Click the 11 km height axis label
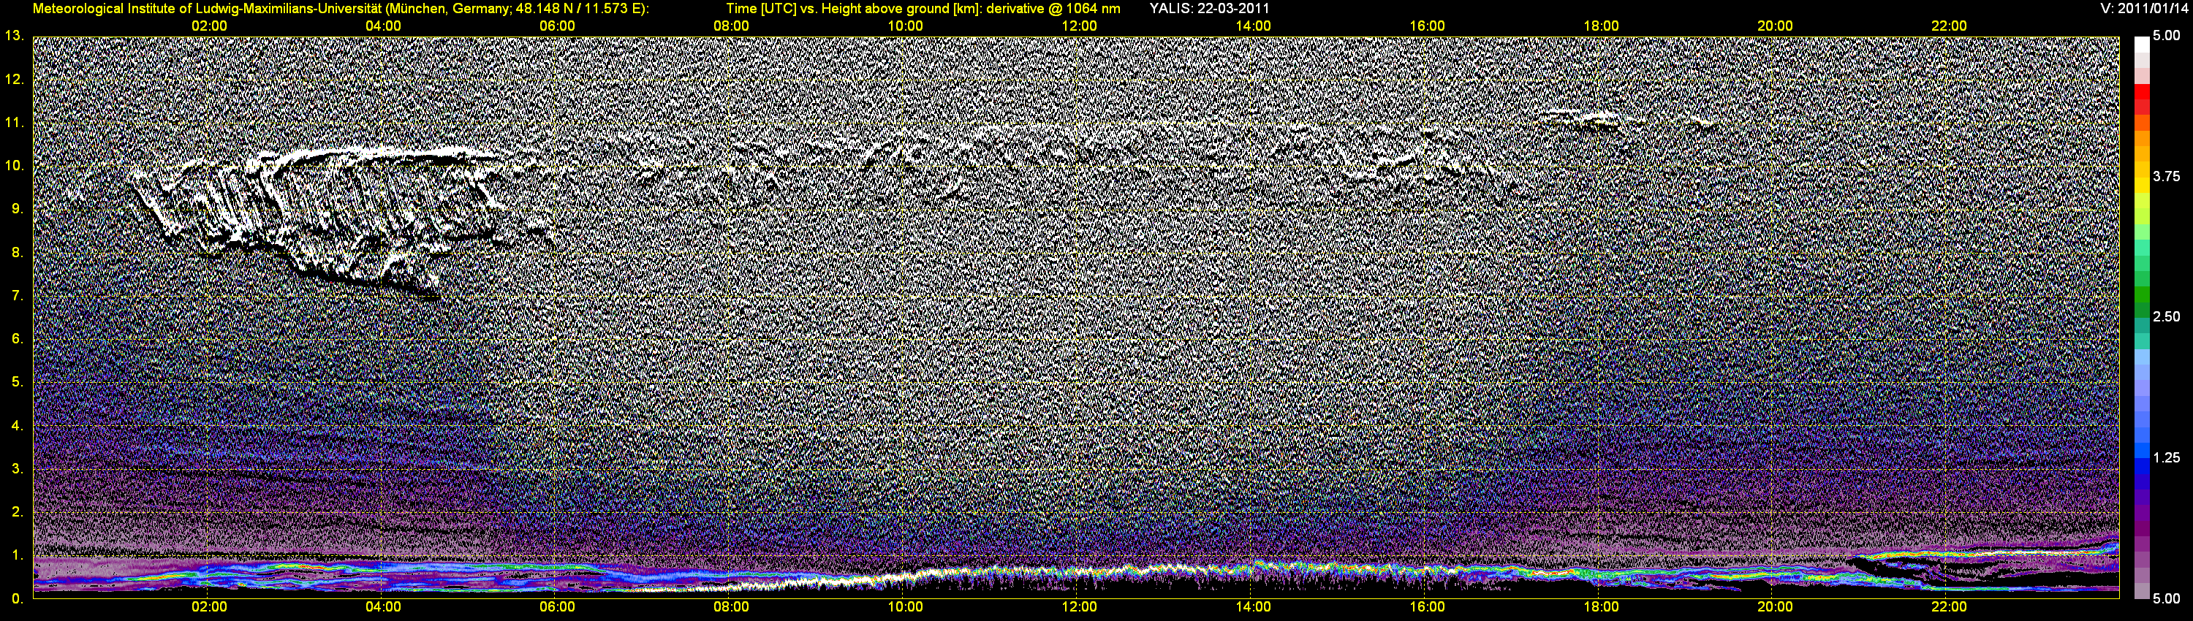This screenshot has height=621, width=2193. point(15,123)
